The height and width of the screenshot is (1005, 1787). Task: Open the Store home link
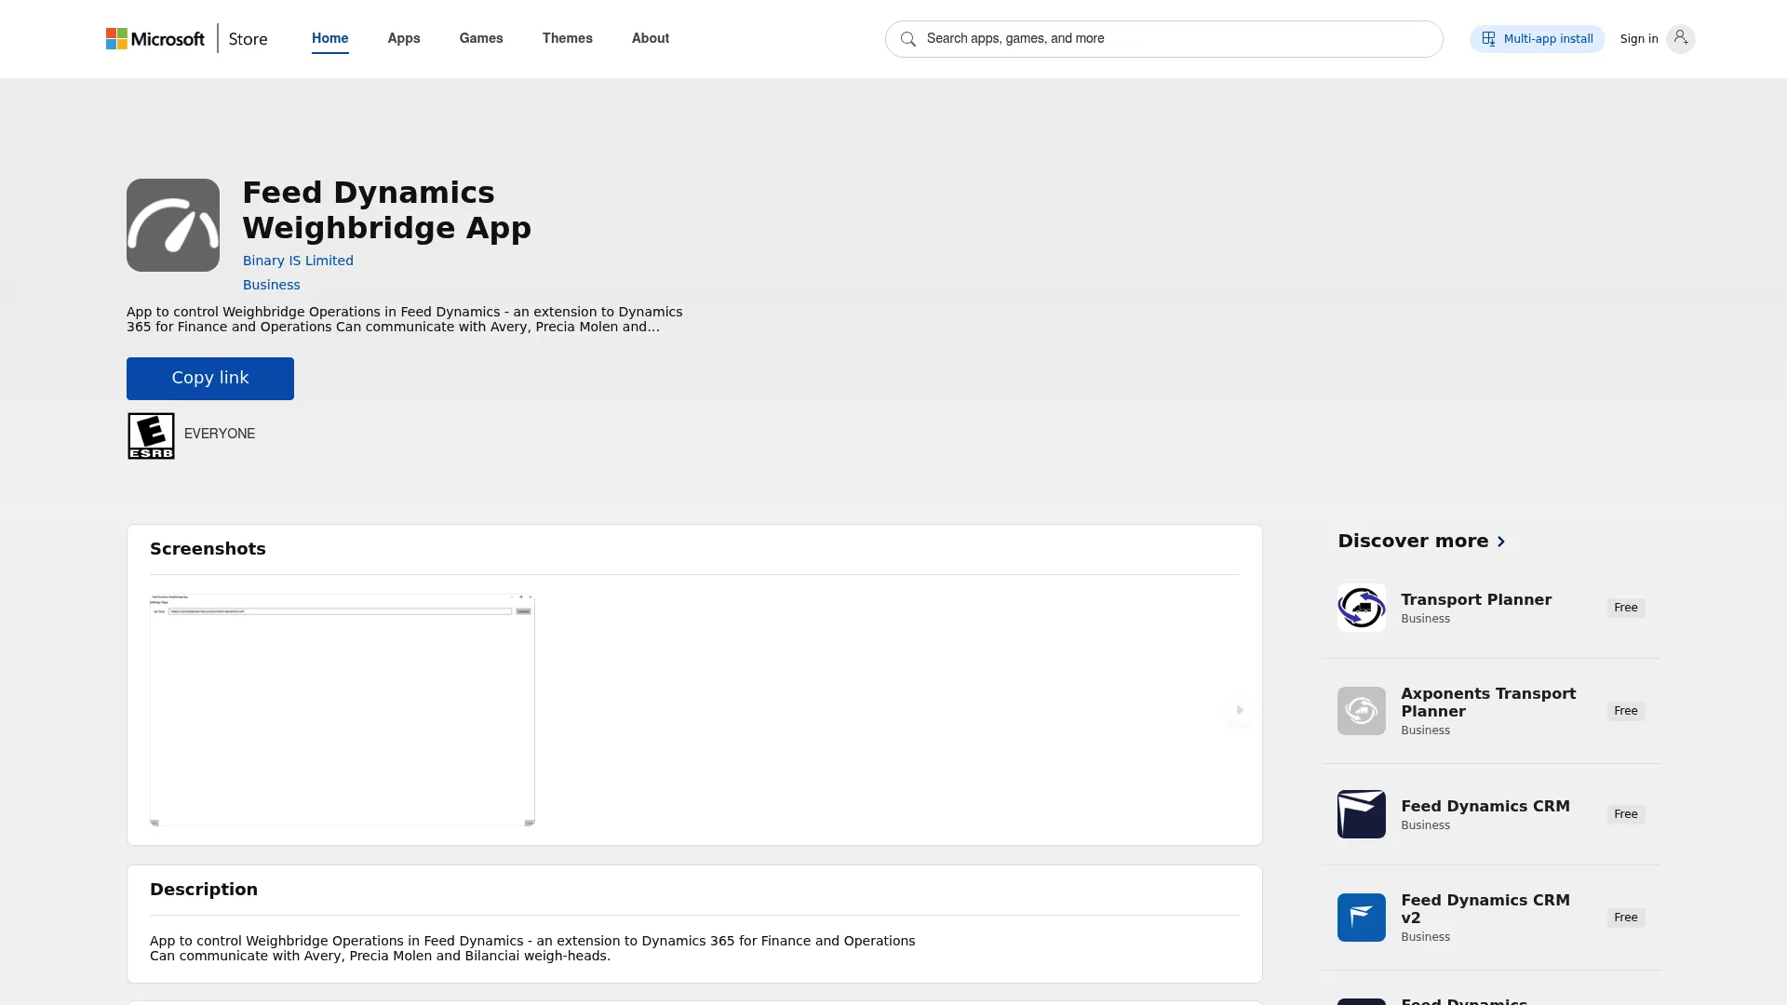248,38
